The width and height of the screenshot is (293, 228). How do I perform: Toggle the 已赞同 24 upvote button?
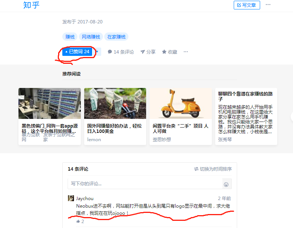pos(77,52)
